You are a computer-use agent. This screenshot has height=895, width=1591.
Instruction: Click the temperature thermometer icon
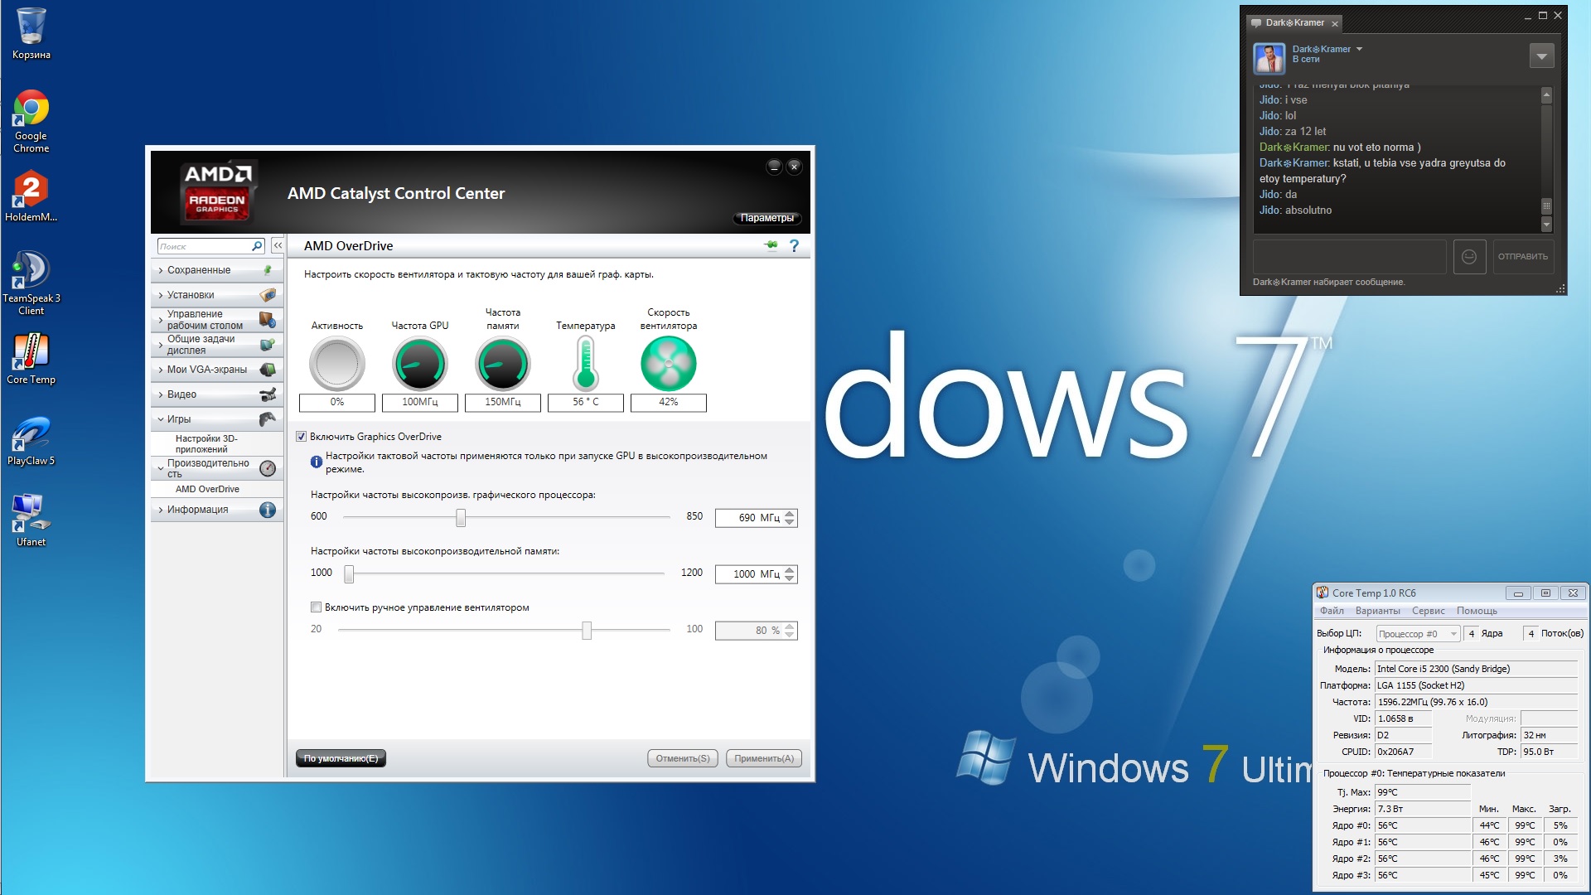click(586, 364)
